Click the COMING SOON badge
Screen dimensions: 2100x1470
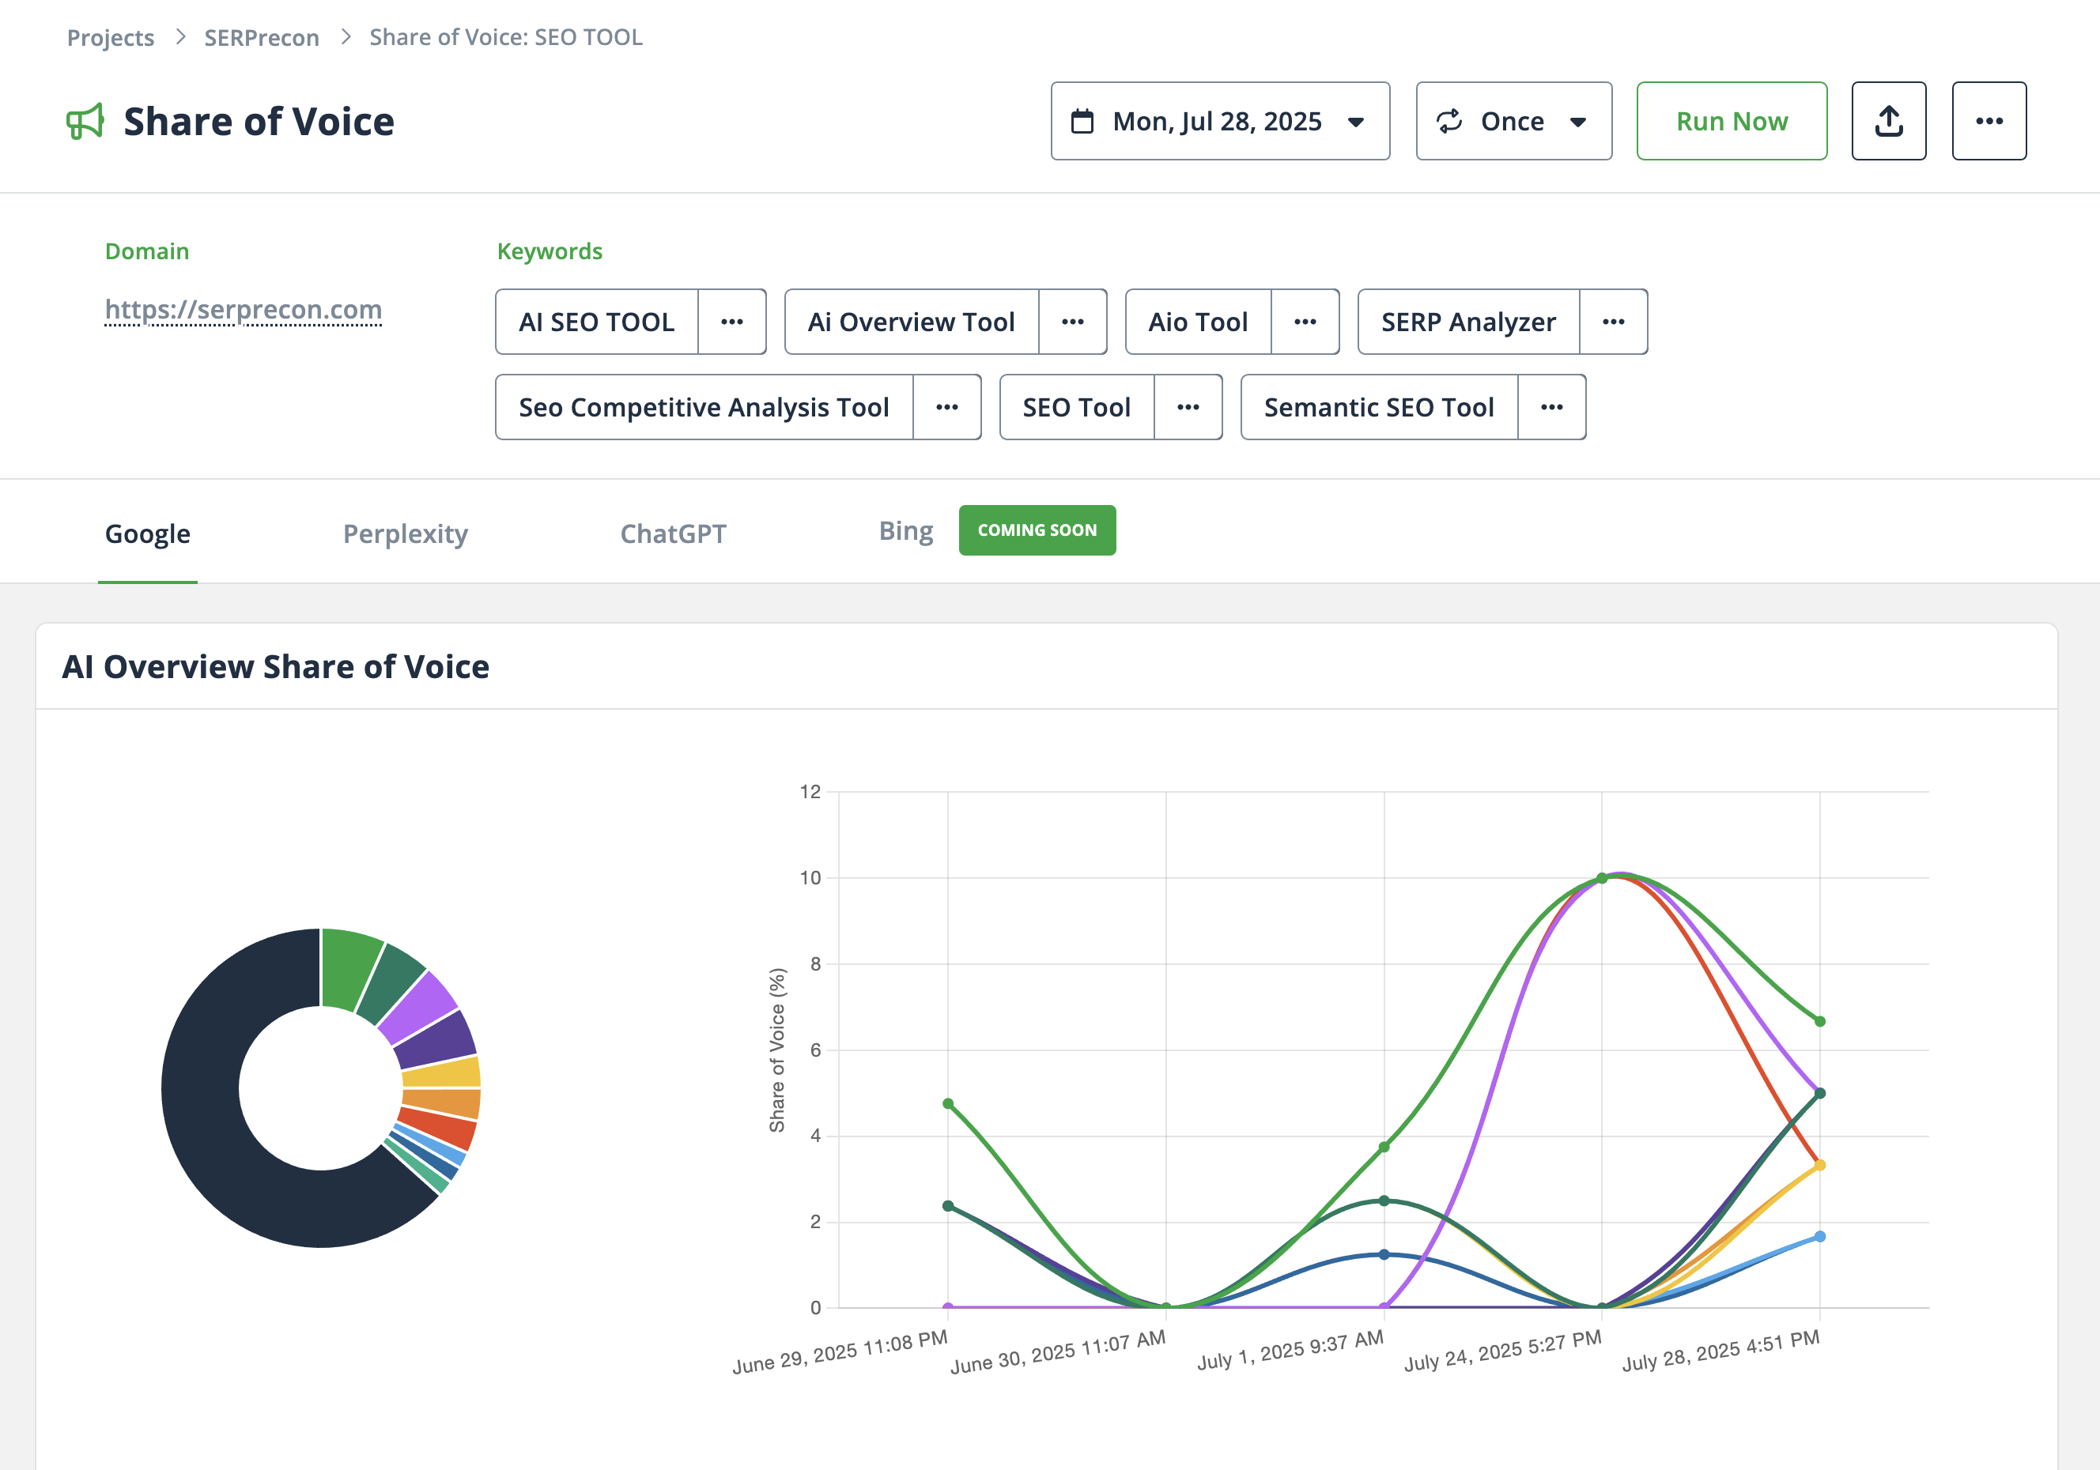[x=1037, y=530]
